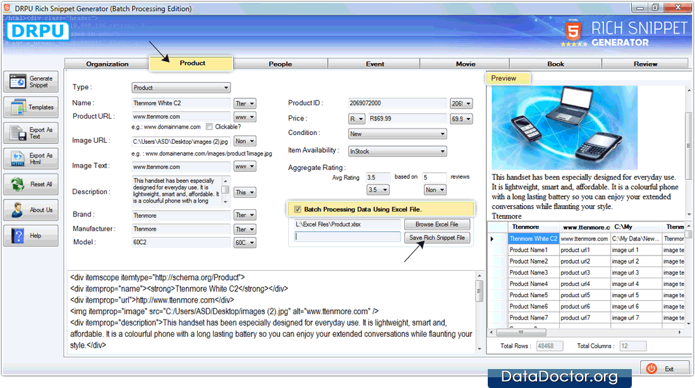
Task: Click the Avg Rating input field
Action: click(x=378, y=177)
